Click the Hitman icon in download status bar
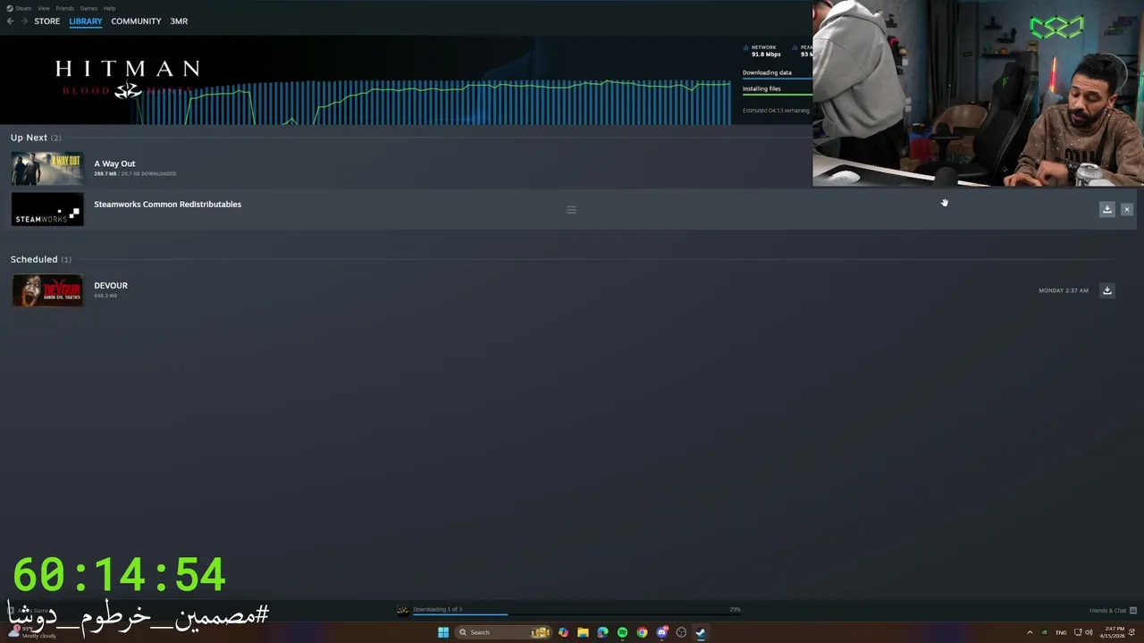 [x=403, y=610]
